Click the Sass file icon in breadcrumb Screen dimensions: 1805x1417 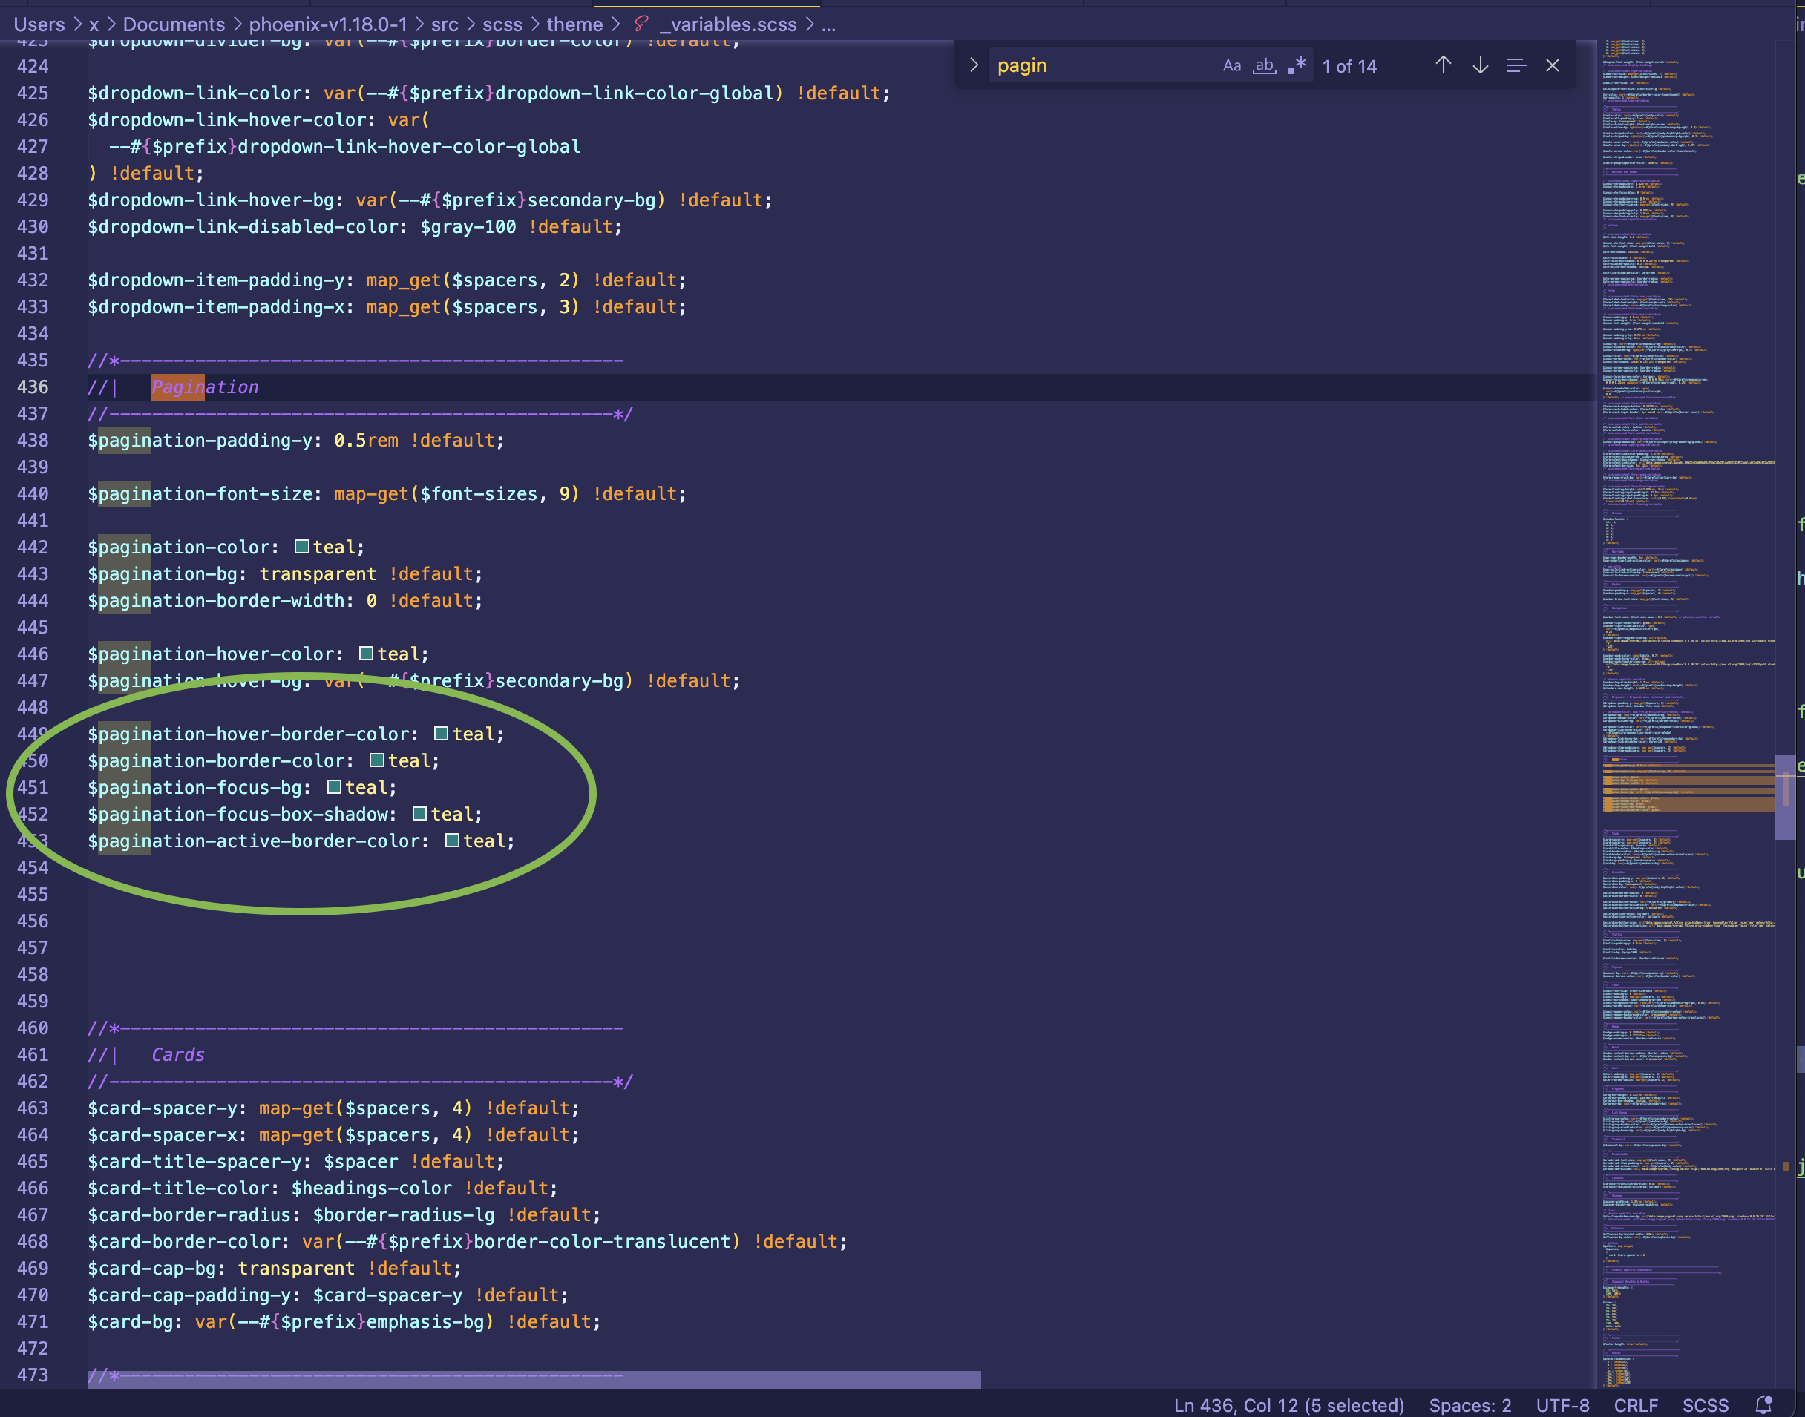(641, 24)
